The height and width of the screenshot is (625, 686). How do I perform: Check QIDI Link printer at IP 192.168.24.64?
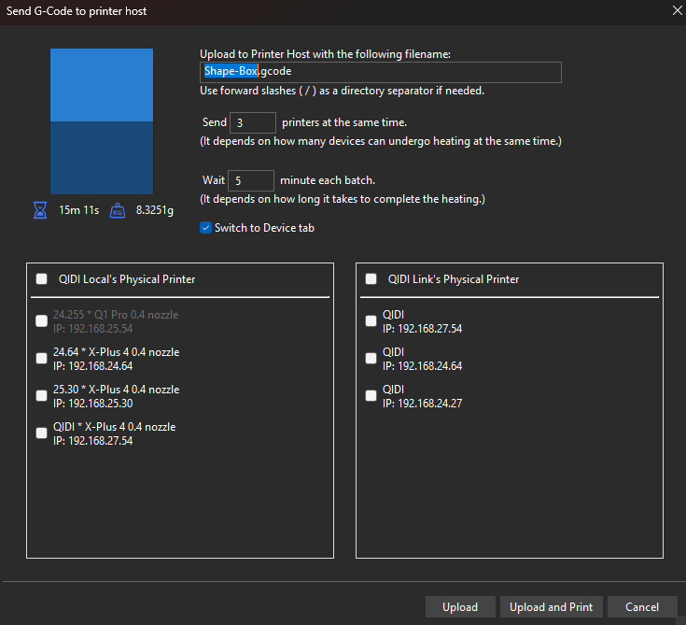coord(371,358)
